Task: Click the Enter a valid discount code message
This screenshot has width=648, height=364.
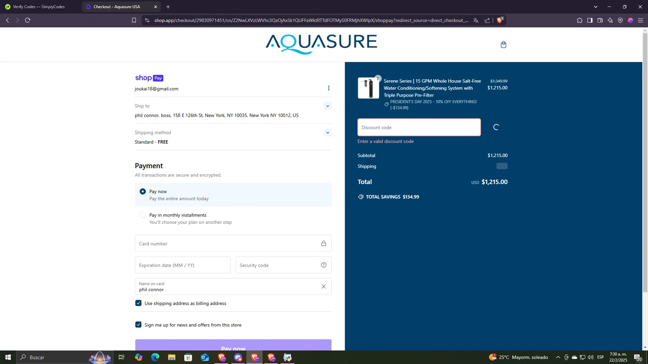Action: [x=386, y=141]
